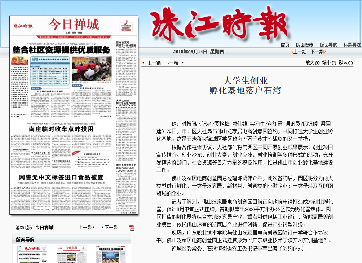362x263 pixels.
Task: Click right arrow beside 下一篇
Action: coord(182,63)
